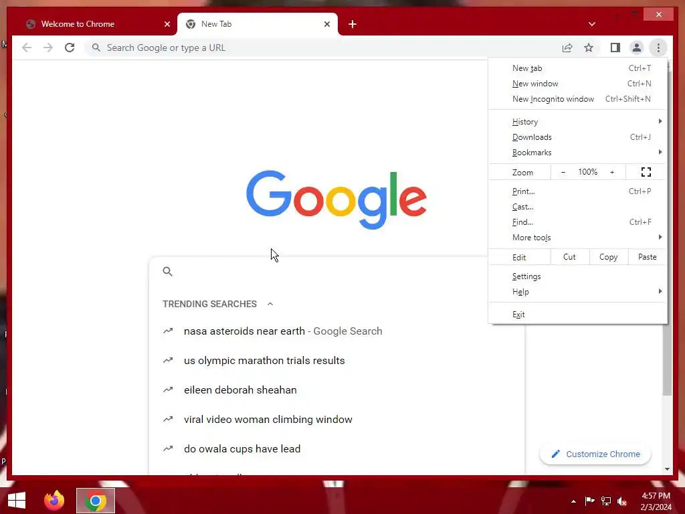Select Print... in the menu
This screenshot has height=514, width=685.
point(577,191)
